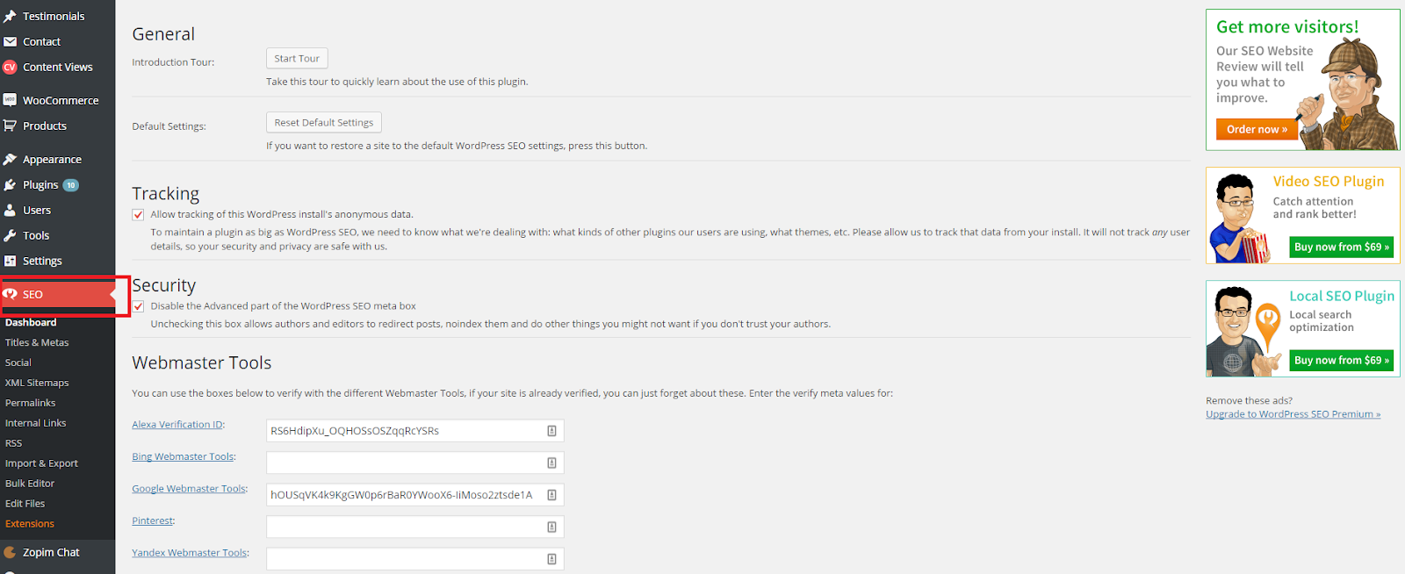Go to Edit Files submenu

coord(25,504)
